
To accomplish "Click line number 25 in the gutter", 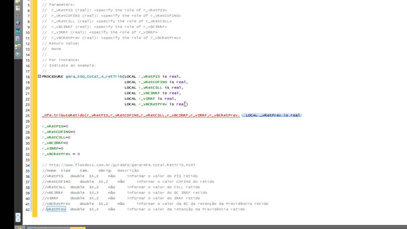I will (28, 116).
